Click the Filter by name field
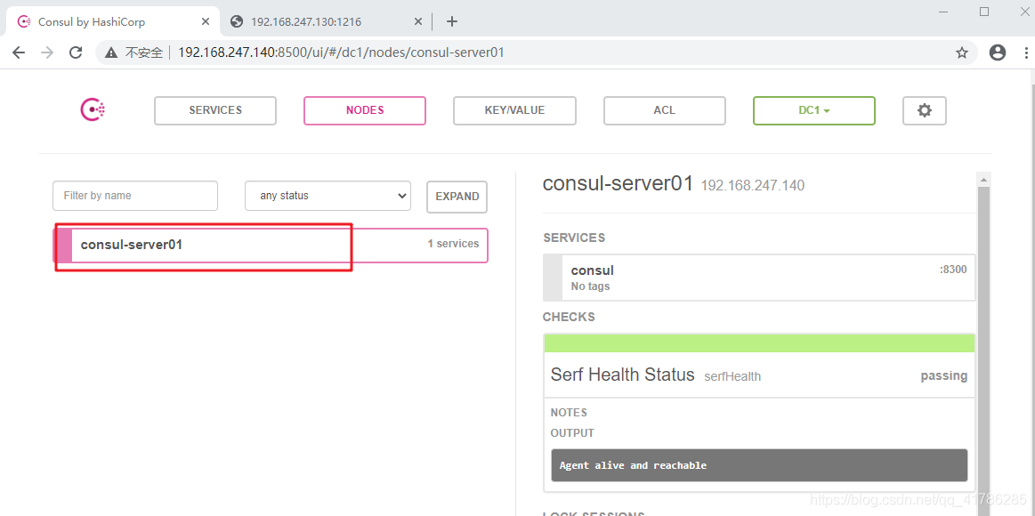Image resolution: width=1035 pixels, height=516 pixels. 135,196
